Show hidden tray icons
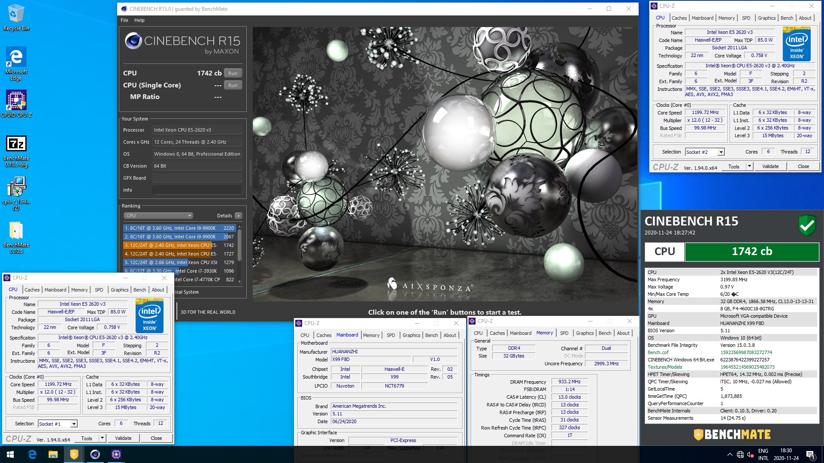This screenshot has height=463, width=824. [x=730, y=454]
